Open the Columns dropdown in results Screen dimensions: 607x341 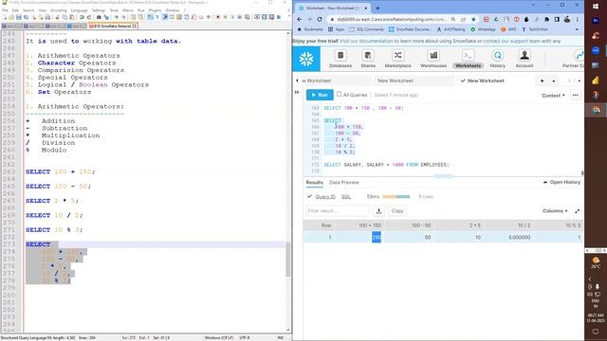[555, 210]
